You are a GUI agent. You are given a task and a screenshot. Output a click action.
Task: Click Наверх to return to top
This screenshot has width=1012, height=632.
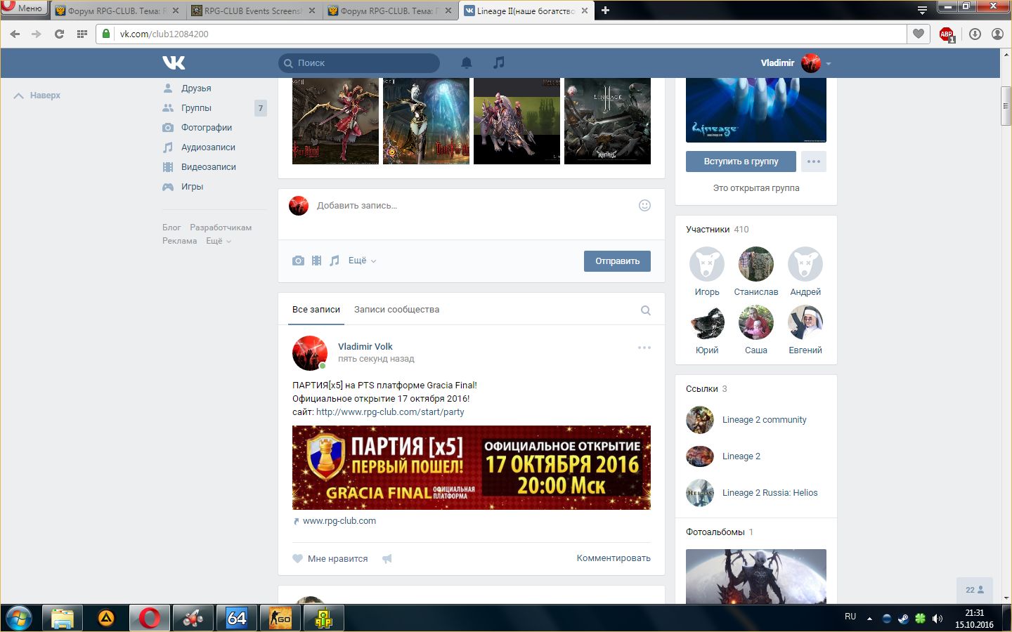pos(37,96)
